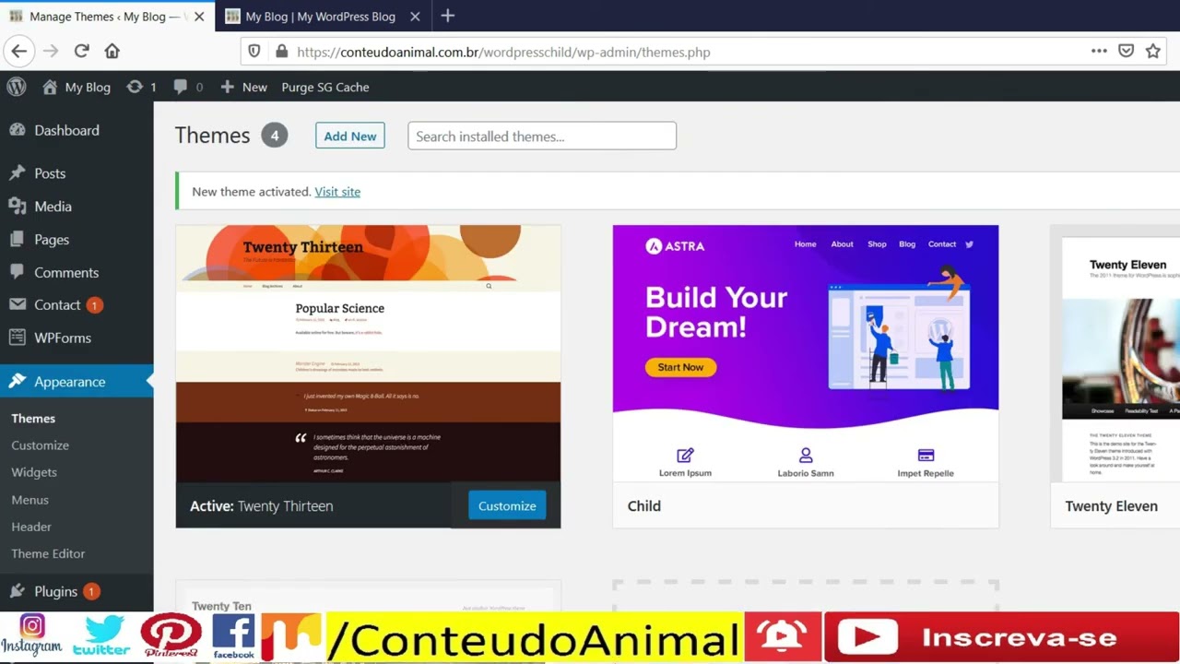
Task: Click the padlock site security icon
Action: (281, 52)
